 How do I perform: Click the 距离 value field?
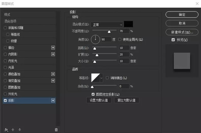coord(124,48)
